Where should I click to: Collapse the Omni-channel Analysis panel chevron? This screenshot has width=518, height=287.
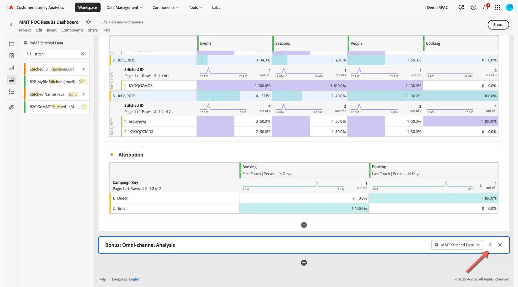[490, 245]
